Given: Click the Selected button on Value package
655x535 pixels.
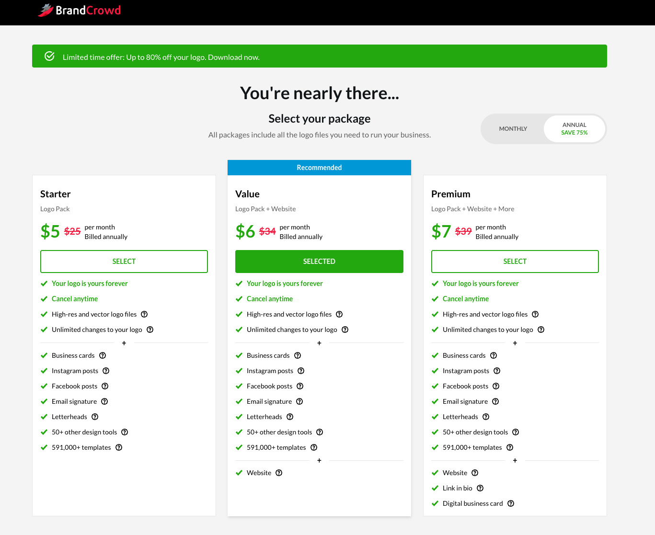Looking at the screenshot, I should 319,262.
